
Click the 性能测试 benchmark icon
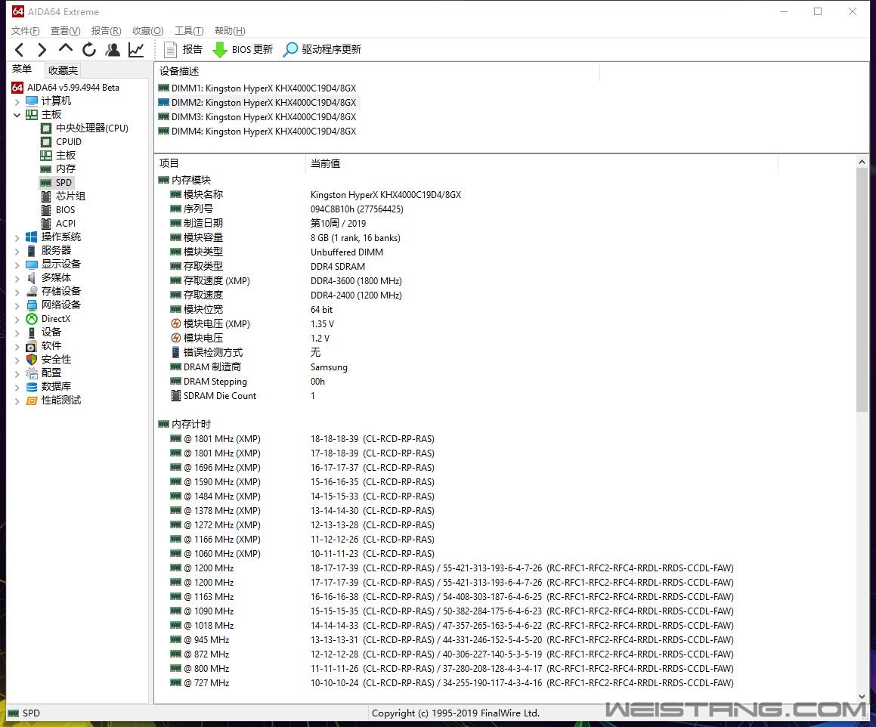tap(32, 400)
